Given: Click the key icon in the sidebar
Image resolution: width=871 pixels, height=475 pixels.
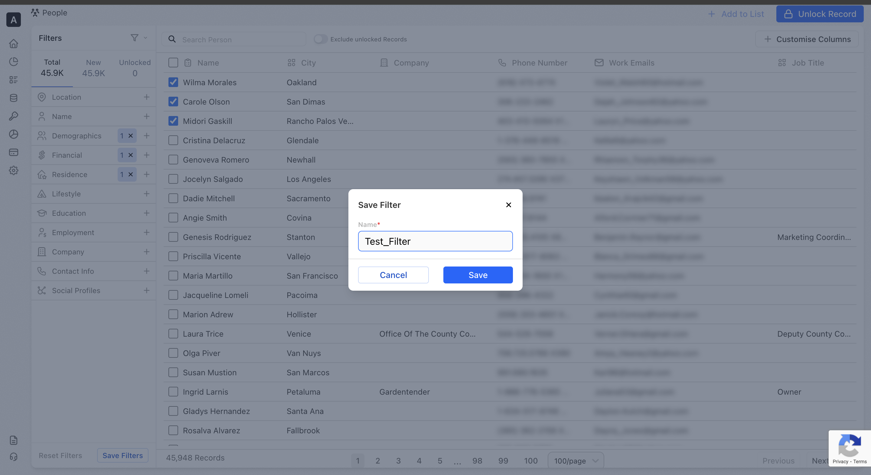Looking at the screenshot, I should coord(14,116).
